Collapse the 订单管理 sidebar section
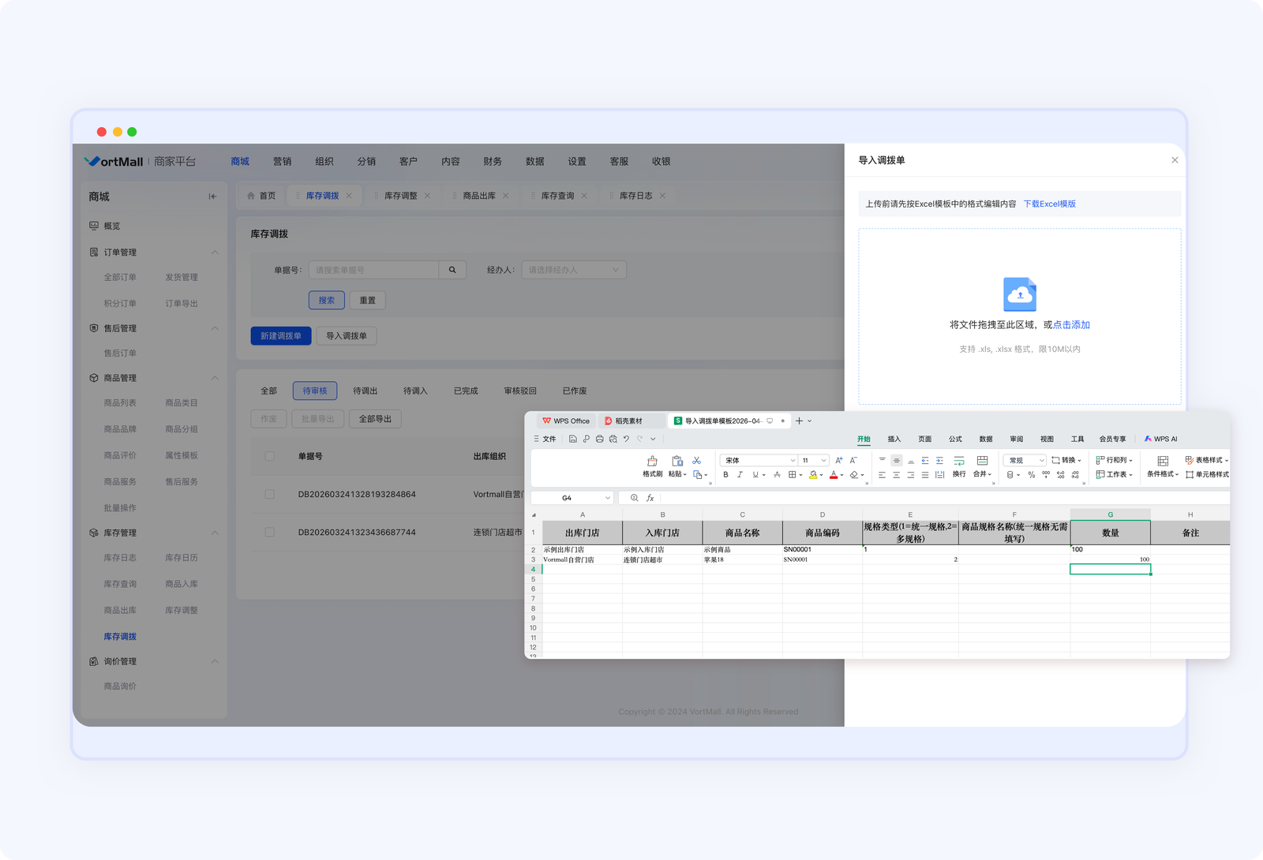The height and width of the screenshot is (860, 1263). pyautogui.click(x=215, y=252)
